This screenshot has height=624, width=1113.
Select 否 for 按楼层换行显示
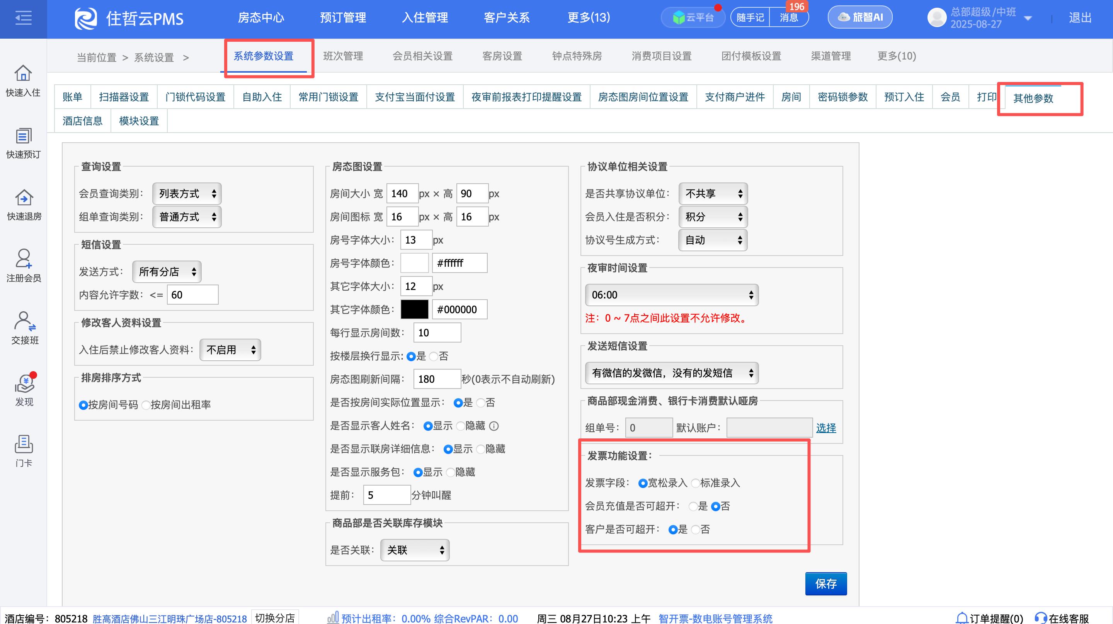434,356
